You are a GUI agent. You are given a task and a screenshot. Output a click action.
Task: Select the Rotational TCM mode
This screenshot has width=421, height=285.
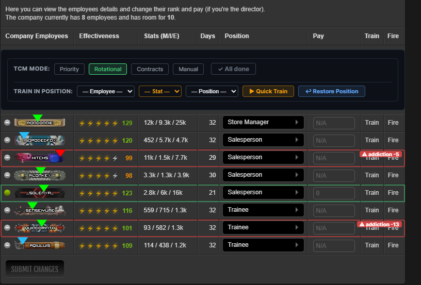[x=108, y=69]
